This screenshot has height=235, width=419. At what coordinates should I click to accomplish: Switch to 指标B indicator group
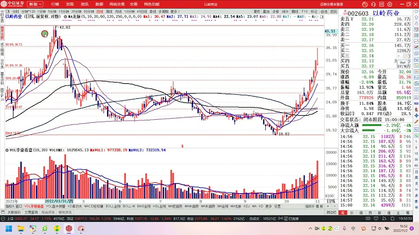pos(310,206)
